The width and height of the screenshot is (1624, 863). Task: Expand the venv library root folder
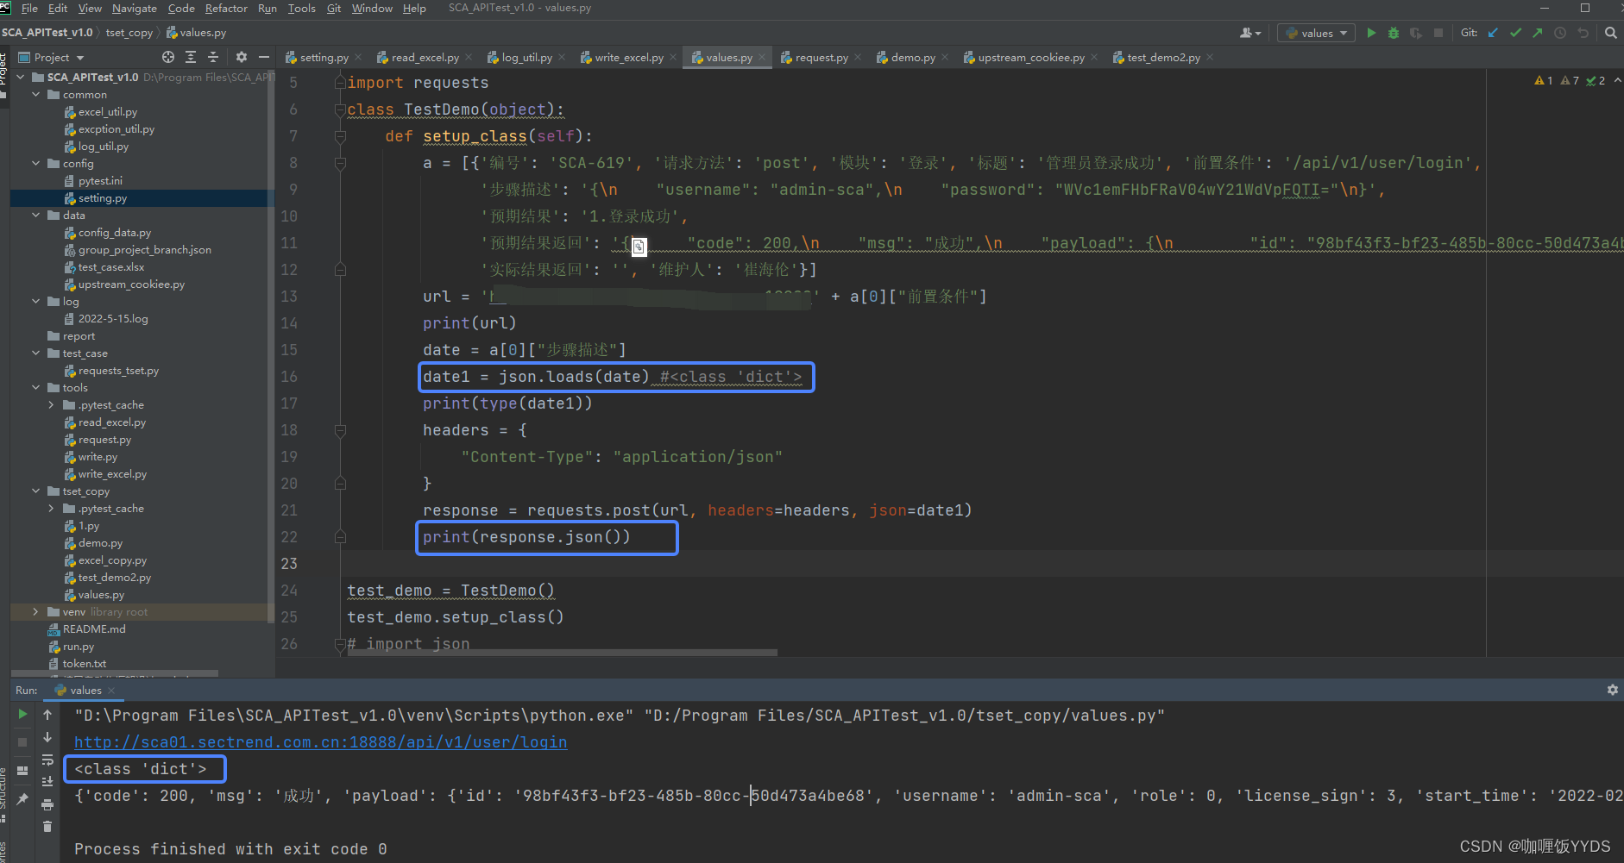coord(36,612)
